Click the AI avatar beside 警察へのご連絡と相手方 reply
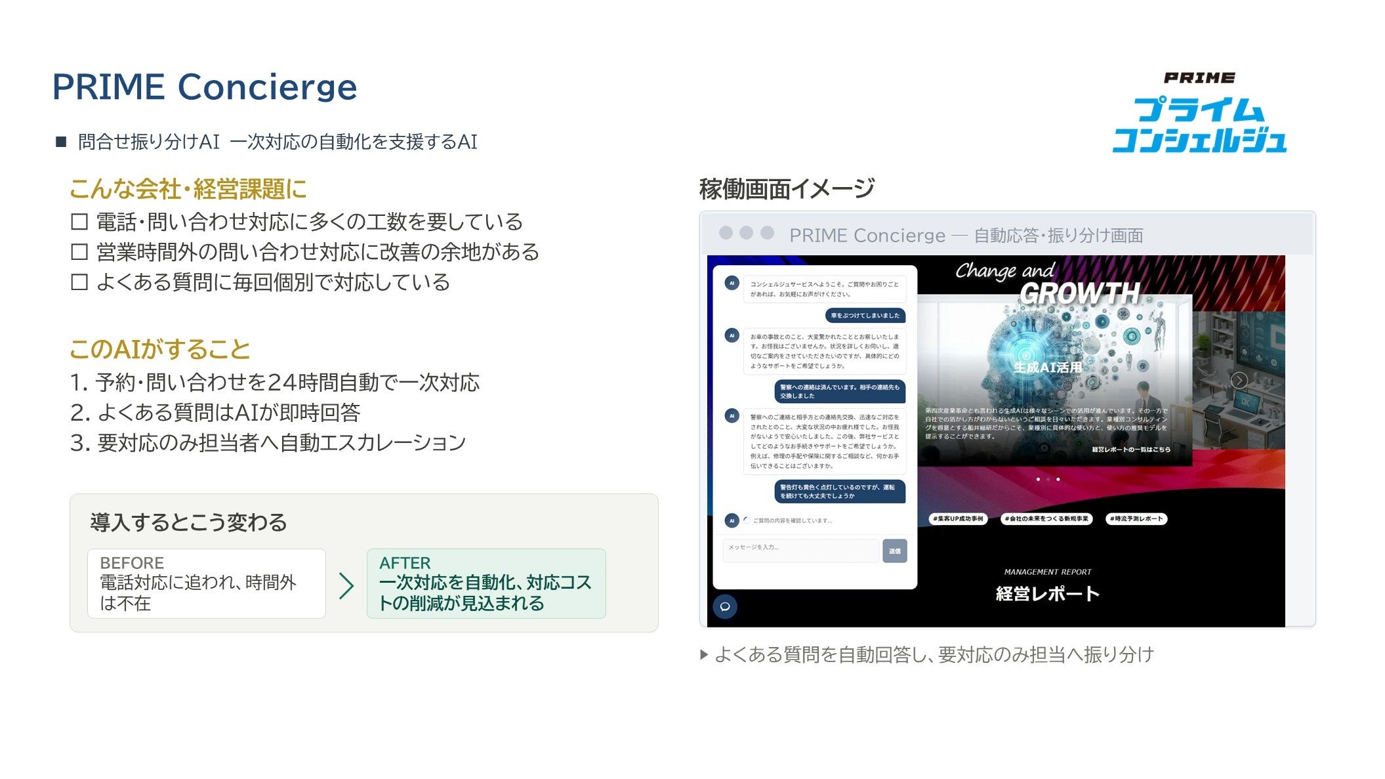 [x=732, y=415]
